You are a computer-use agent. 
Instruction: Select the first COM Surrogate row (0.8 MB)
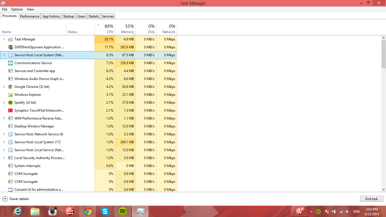coord(89,174)
